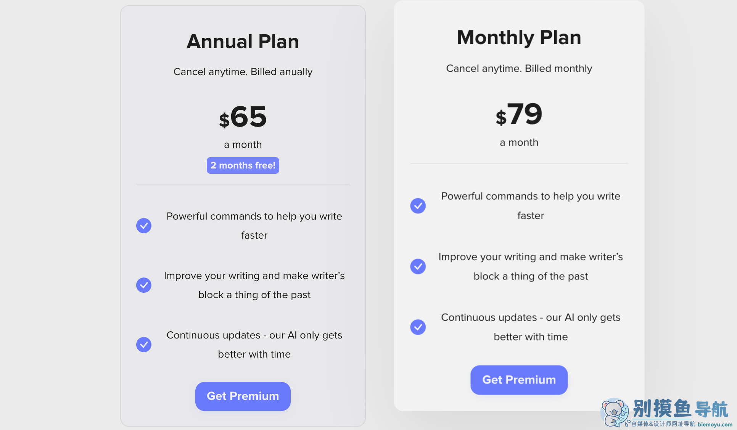The height and width of the screenshot is (430, 737).
Task: Click the Monthly Plan checkmark beside 'Improve your writing'
Action: pyautogui.click(x=418, y=266)
